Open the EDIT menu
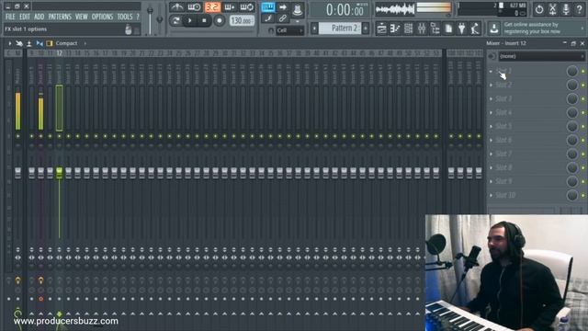The height and width of the screenshot is (331, 588). [25, 17]
